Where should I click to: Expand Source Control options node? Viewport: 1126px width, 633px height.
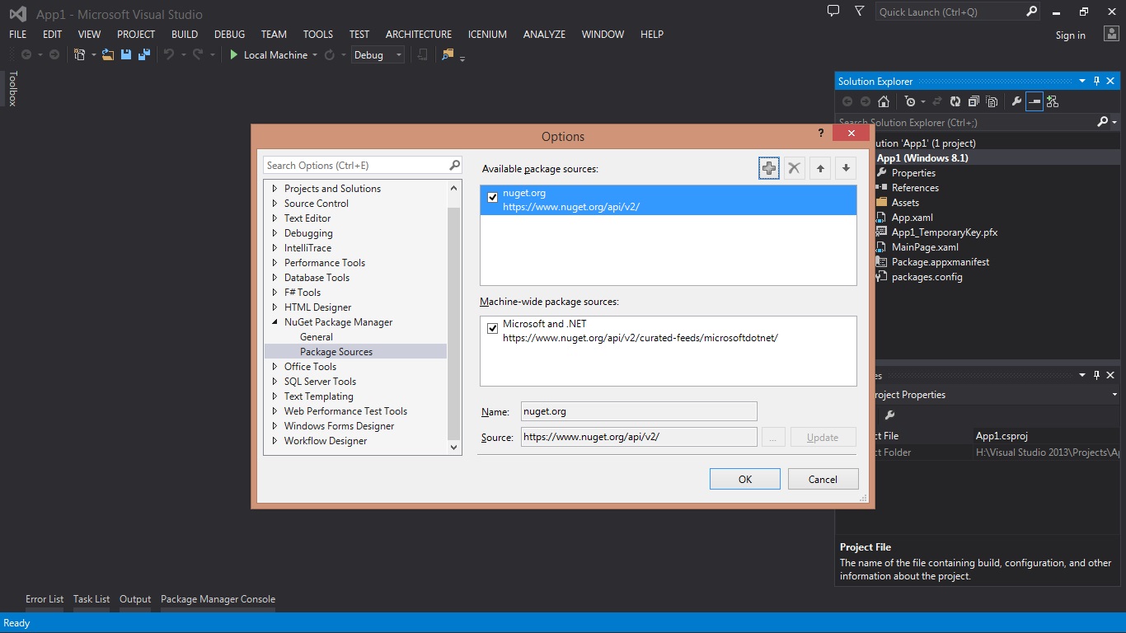(275, 204)
